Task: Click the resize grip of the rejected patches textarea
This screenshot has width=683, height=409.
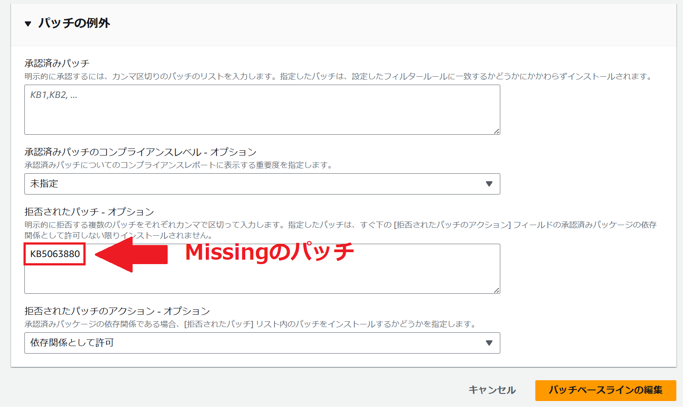Action: coord(497,290)
